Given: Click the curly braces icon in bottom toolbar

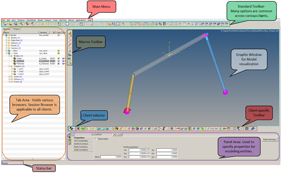Looking at the screenshot, I should (x=243, y=128).
